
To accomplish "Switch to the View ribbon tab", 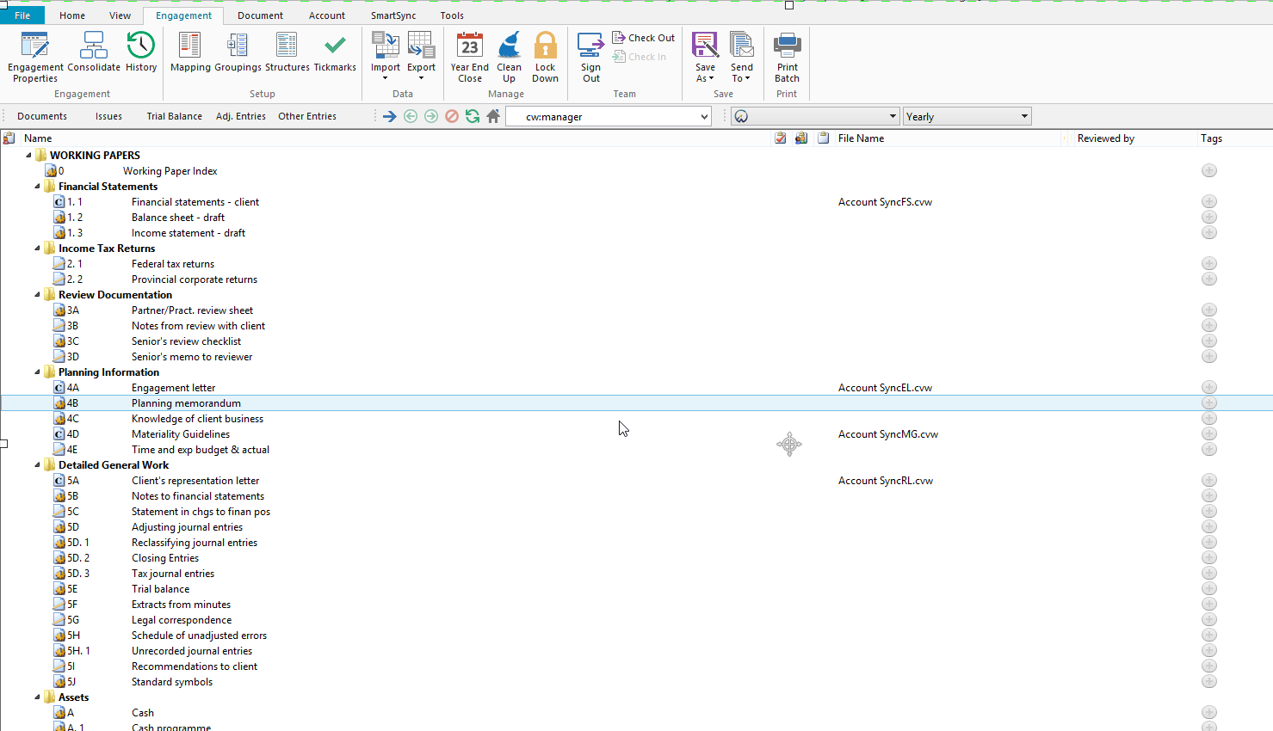I will pos(121,15).
